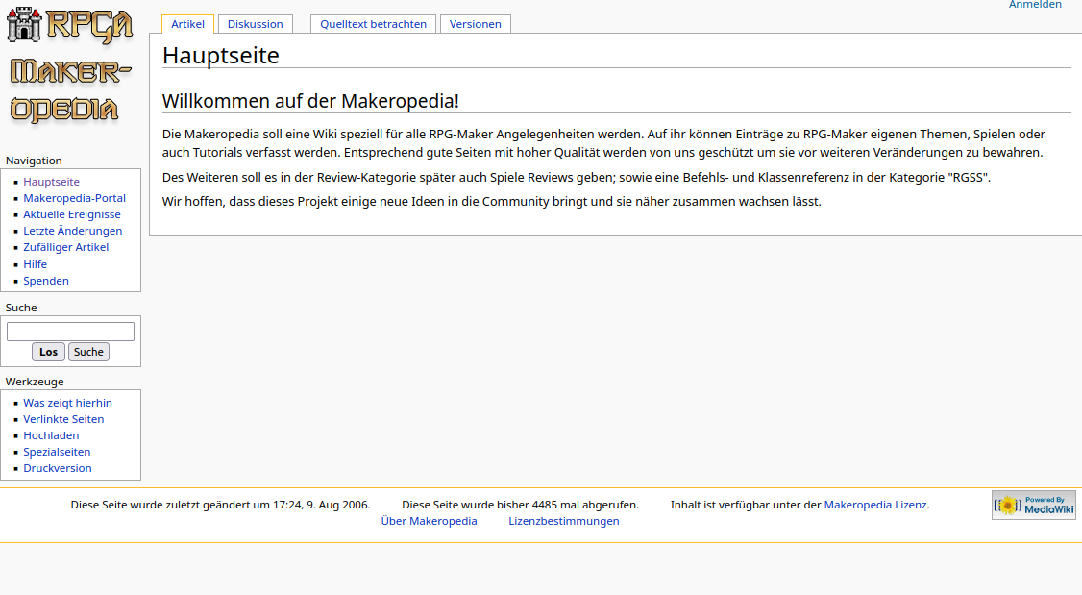The height and width of the screenshot is (595, 1082).
Task: Focus the Suche text field
Action: pyautogui.click(x=70, y=332)
